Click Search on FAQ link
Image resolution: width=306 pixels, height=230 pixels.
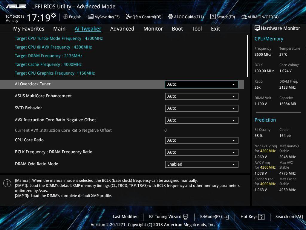pos(289,217)
